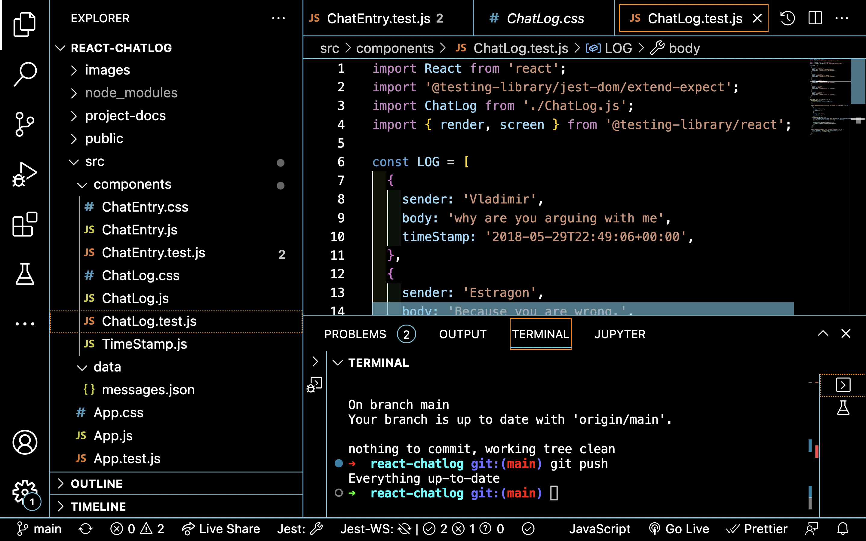Click the Accounts icon

pyautogui.click(x=25, y=442)
